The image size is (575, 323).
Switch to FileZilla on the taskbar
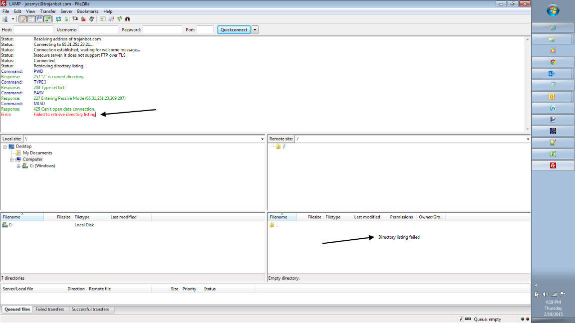click(x=553, y=165)
